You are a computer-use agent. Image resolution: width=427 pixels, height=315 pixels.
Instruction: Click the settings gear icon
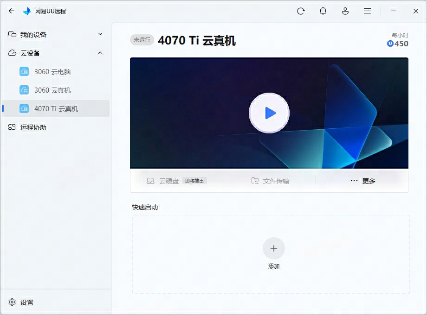click(12, 302)
